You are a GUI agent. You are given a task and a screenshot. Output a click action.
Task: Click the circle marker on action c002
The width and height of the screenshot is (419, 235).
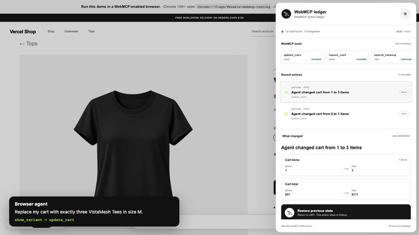pyautogui.click(x=286, y=92)
